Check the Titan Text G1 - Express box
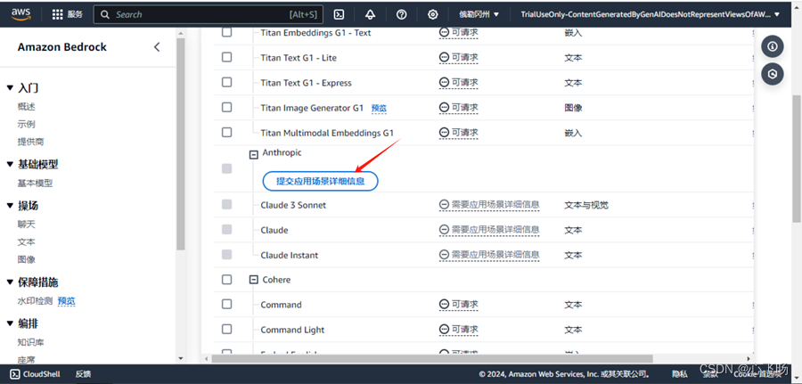Viewport: 802px width, 384px height. (x=226, y=82)
